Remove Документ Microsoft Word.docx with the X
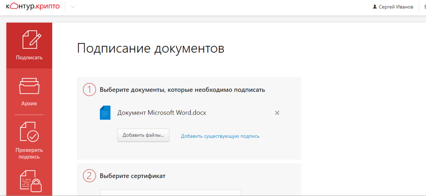426x196 pixels. tap(277, 113)
